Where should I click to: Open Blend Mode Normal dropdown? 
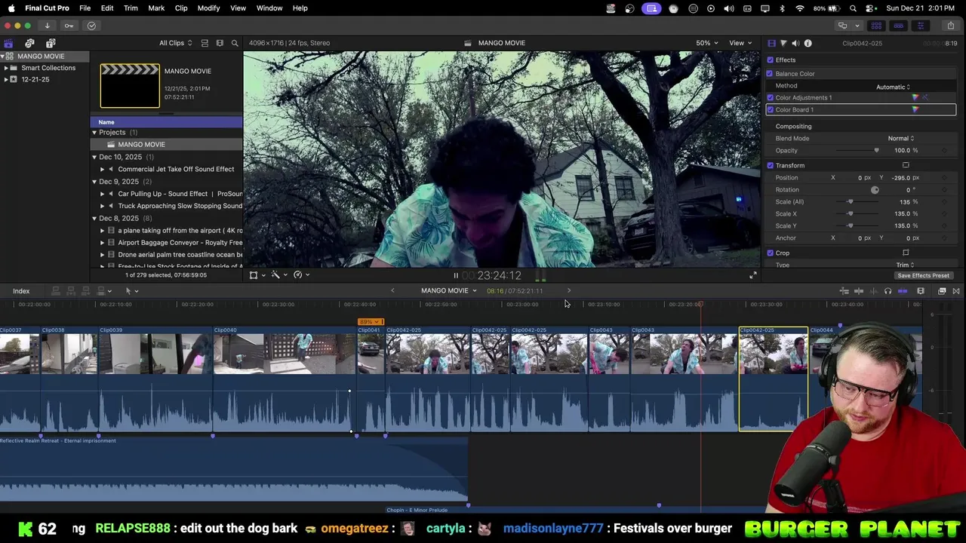[x=901, y=138]
